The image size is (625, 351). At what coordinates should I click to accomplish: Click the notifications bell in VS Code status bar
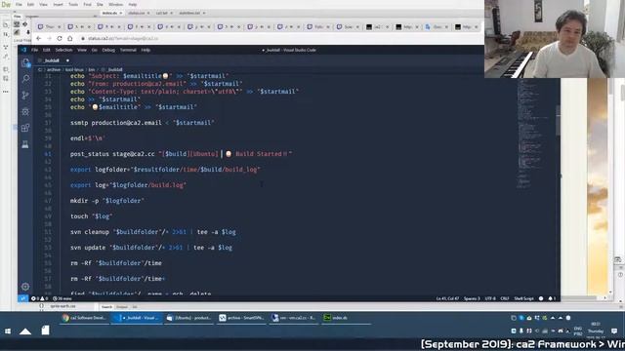(x=552, y=298)
